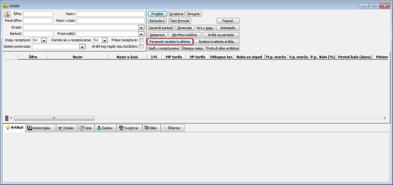Click into the Naziv u kasi field
The image size is (393, 185).
click(x=110, y=20)
